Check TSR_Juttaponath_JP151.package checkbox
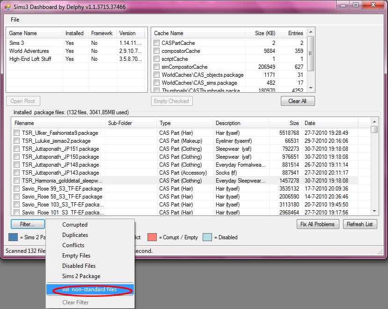The height and width of the screenshot is (309, 388). pos(16,148)
